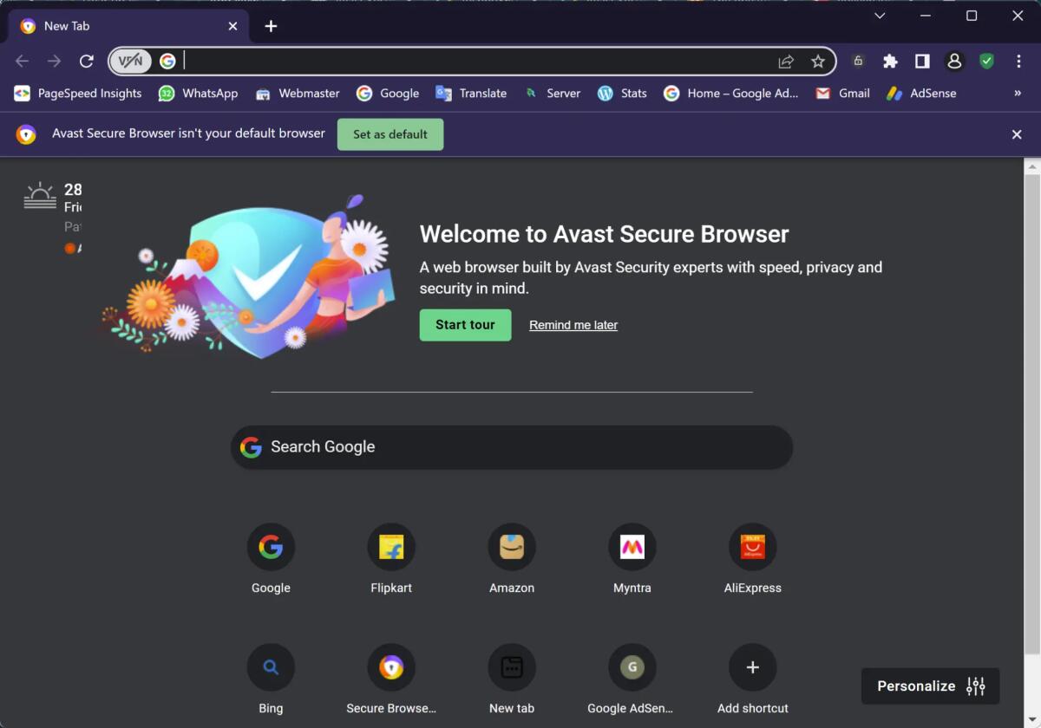Dismiss the default browser banner
This screenshot has height=728, width=1041.
[x=1016, y=134]
